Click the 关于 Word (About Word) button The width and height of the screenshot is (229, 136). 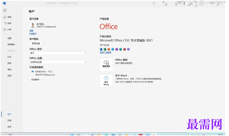point(106,80)
